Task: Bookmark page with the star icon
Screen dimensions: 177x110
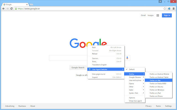Action: coord(165,9)
